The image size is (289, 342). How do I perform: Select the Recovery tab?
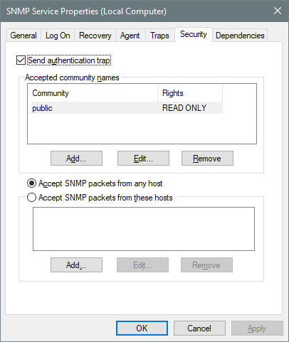pos(95,36)
